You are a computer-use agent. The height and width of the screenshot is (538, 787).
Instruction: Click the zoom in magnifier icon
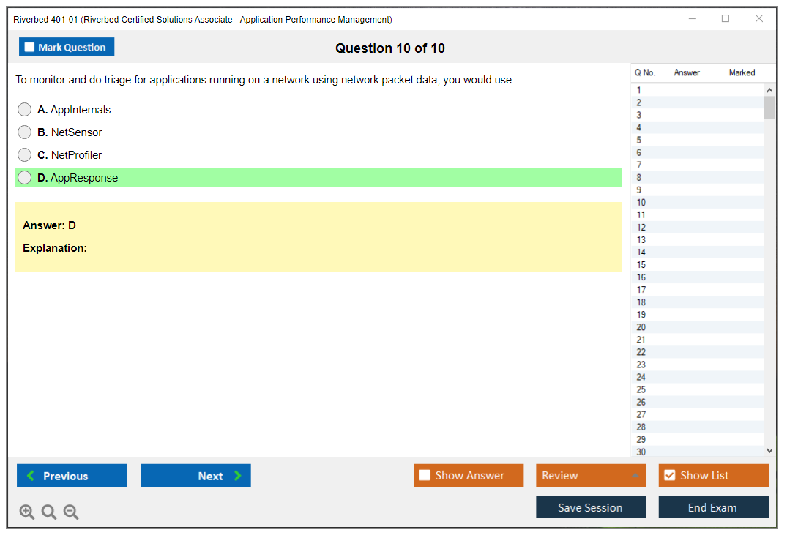[x=27, y=512]
